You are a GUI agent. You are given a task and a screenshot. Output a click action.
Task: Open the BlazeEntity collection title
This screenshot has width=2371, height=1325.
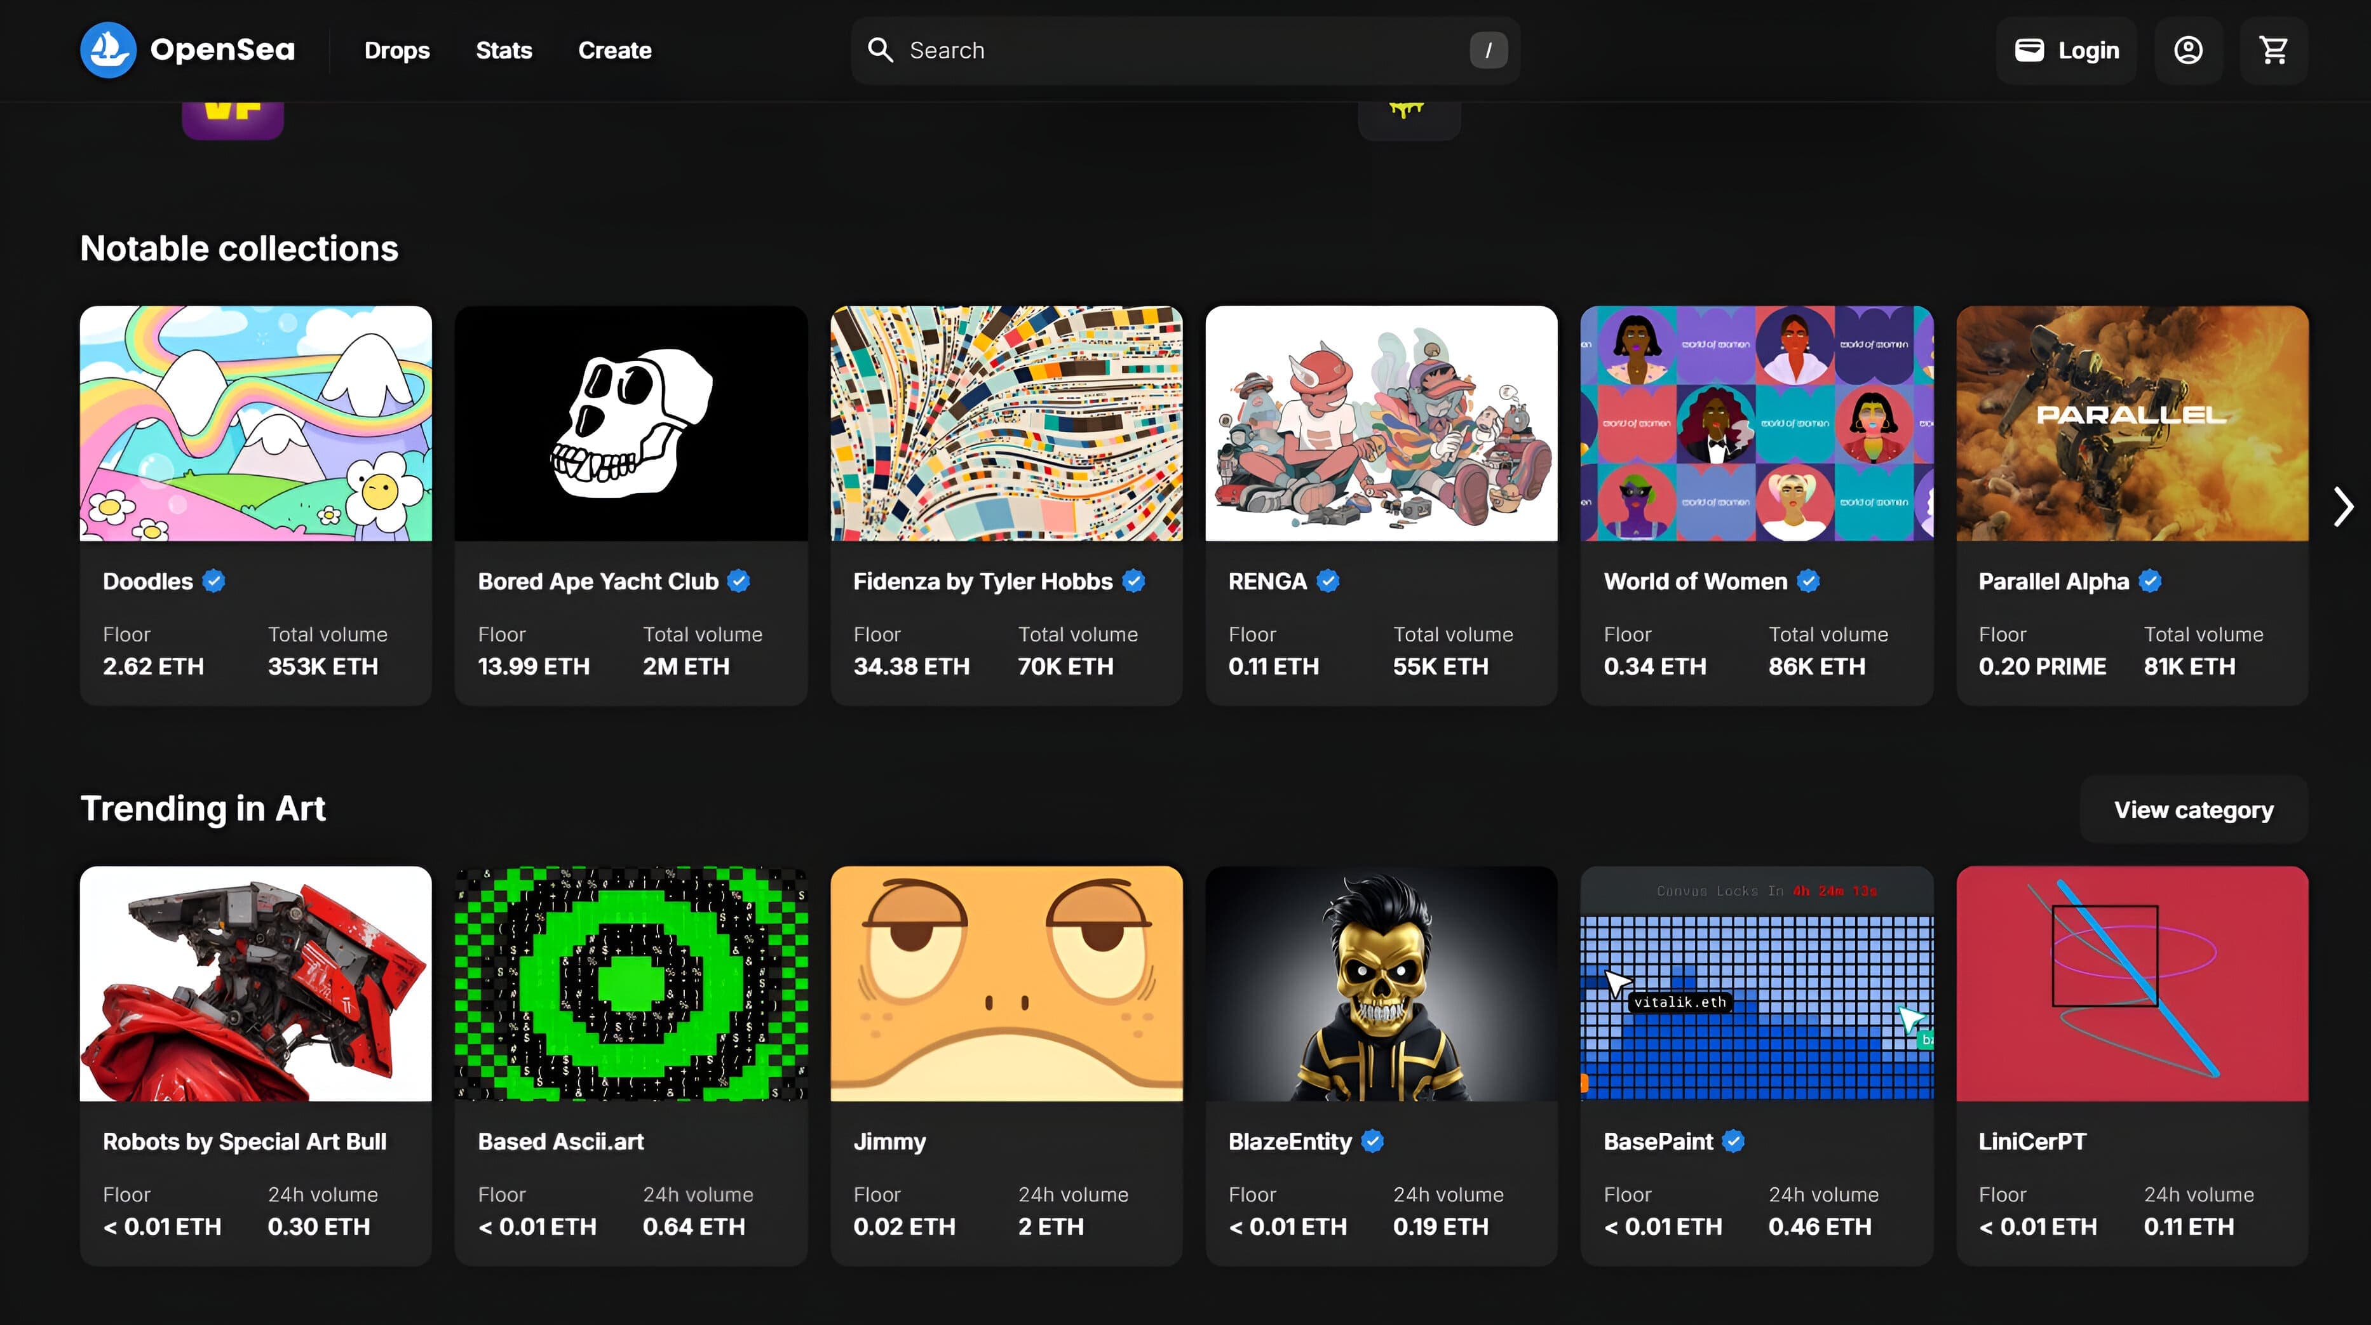coord(1290,1142)
